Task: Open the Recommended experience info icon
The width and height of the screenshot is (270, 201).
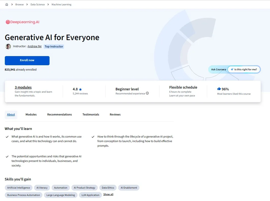Action: pyautogui.click(x=147, y=93)
